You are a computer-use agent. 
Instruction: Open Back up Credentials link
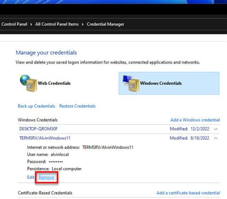(36, 106)
